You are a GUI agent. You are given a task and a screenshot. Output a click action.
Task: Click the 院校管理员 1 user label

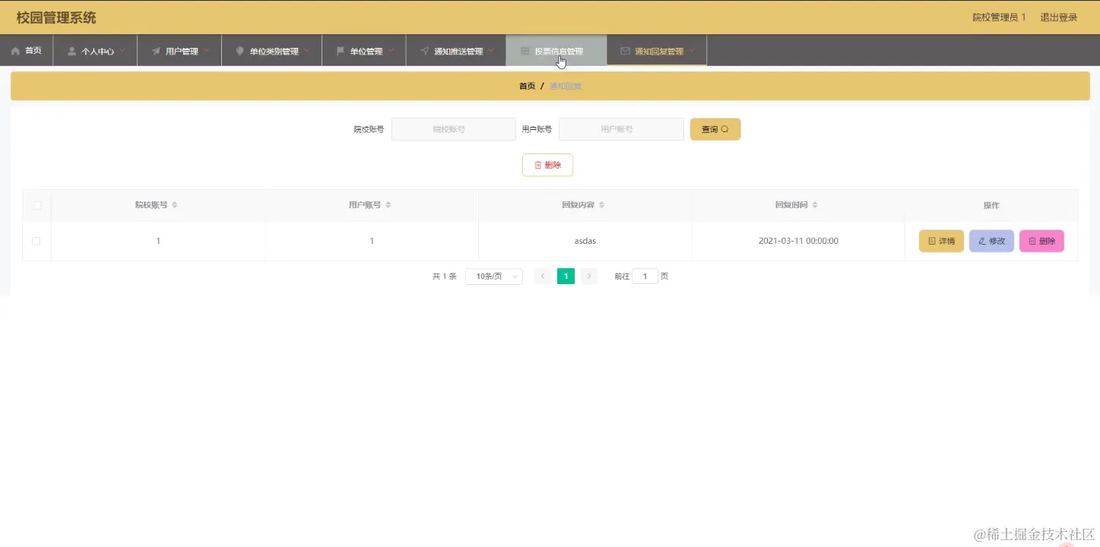point(999,17)
